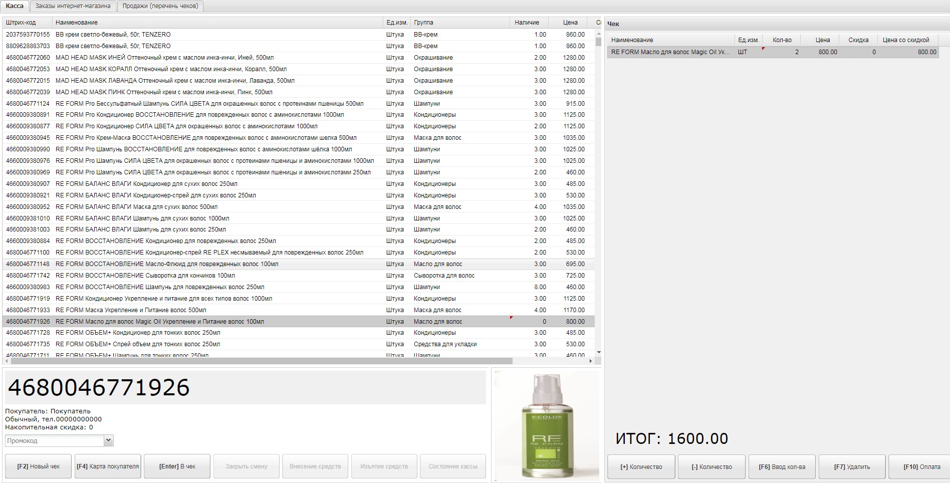The width and height of the screenshot is (950, 483).
Task: Click the Скидка column header in the receipt
Action: (x=858, y=40)
